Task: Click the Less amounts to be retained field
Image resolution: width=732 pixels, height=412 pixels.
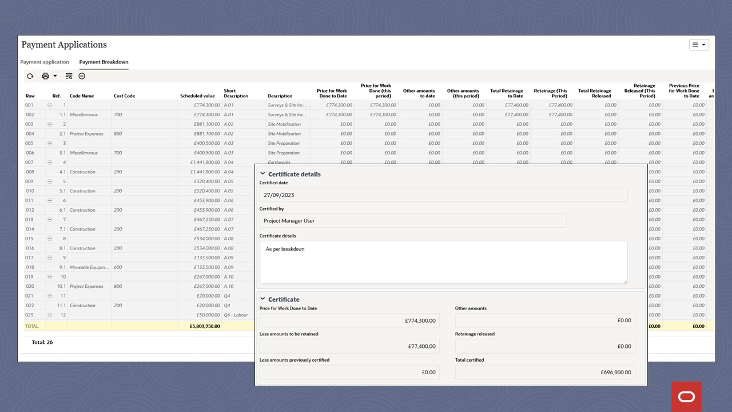Action: [x=349, y=346]
